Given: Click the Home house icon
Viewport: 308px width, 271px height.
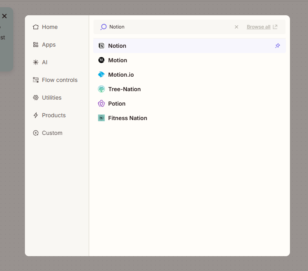Looking at the screenshot, I should coord(36,27).
